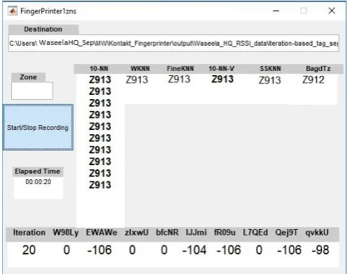Click the Zone label

[28, 77]
